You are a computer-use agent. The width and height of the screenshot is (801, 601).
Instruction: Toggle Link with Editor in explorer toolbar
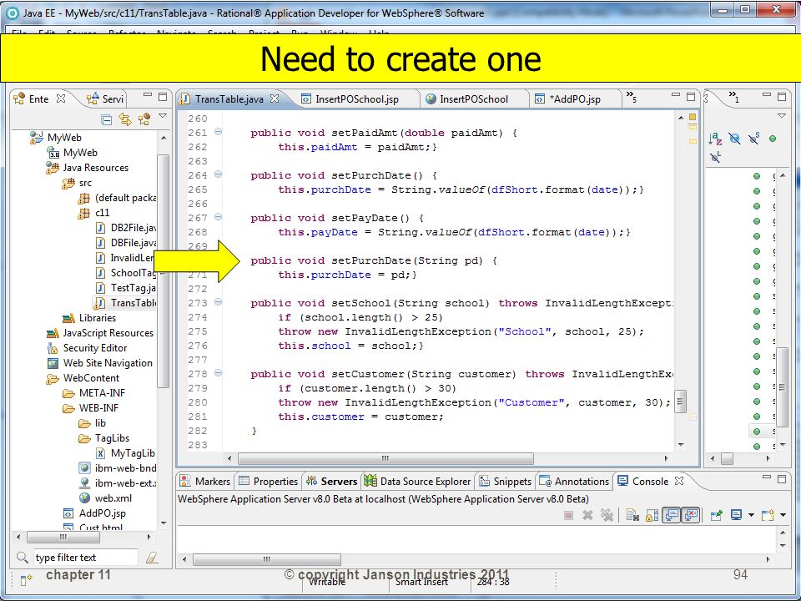coord(125,119)
